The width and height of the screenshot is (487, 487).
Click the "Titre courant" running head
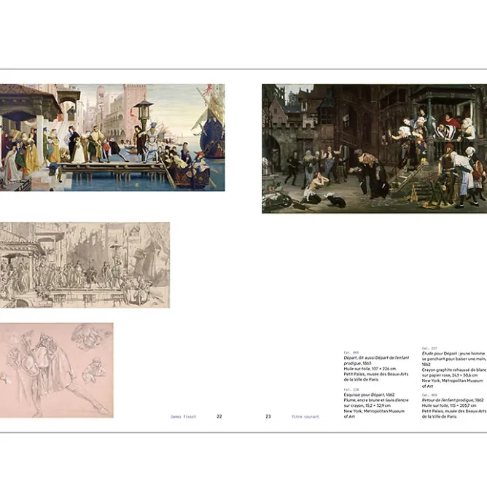point(305,416)
